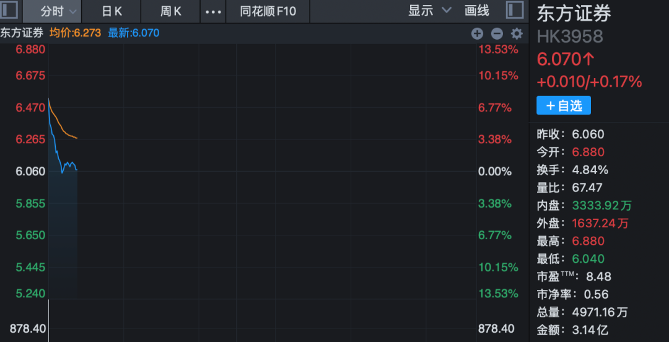Open the 显示 dropdown menu
Screen dimensions: 669x342
coord(429,11)
